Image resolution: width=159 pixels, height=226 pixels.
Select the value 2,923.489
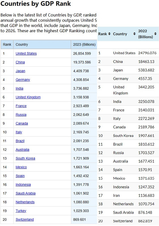click(81, 106)
